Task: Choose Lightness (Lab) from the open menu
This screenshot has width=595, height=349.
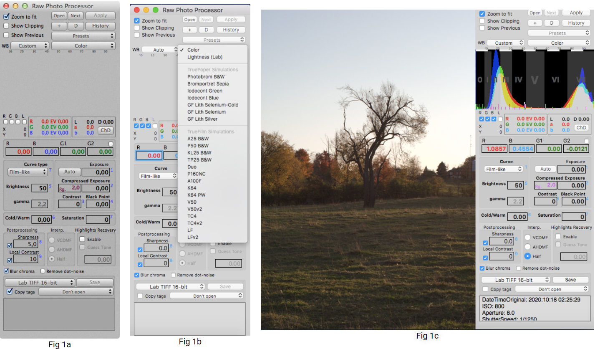Action: coord(205,57)
